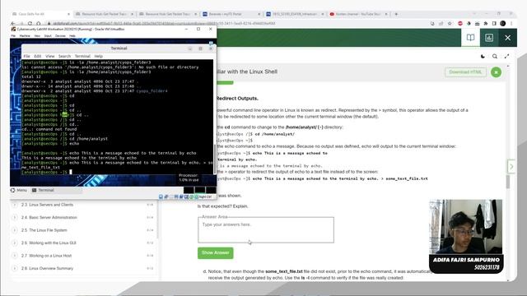Click the red adblock extension icon

[460, 24]
